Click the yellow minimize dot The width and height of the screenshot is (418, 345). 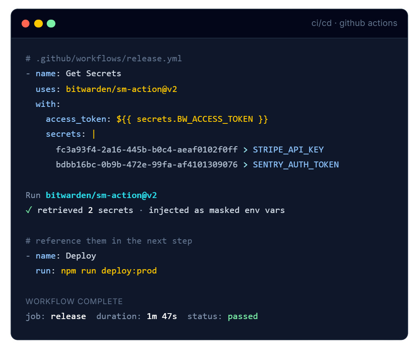(38, 24)
